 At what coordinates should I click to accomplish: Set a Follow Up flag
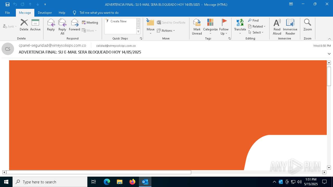coord(224,27)
